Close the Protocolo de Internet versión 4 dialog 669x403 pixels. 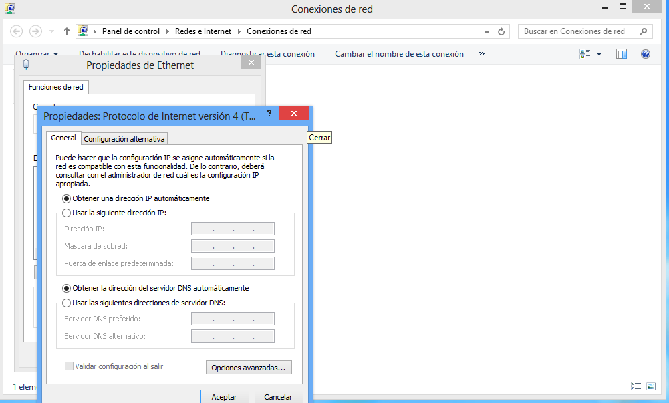coord(293,113)
